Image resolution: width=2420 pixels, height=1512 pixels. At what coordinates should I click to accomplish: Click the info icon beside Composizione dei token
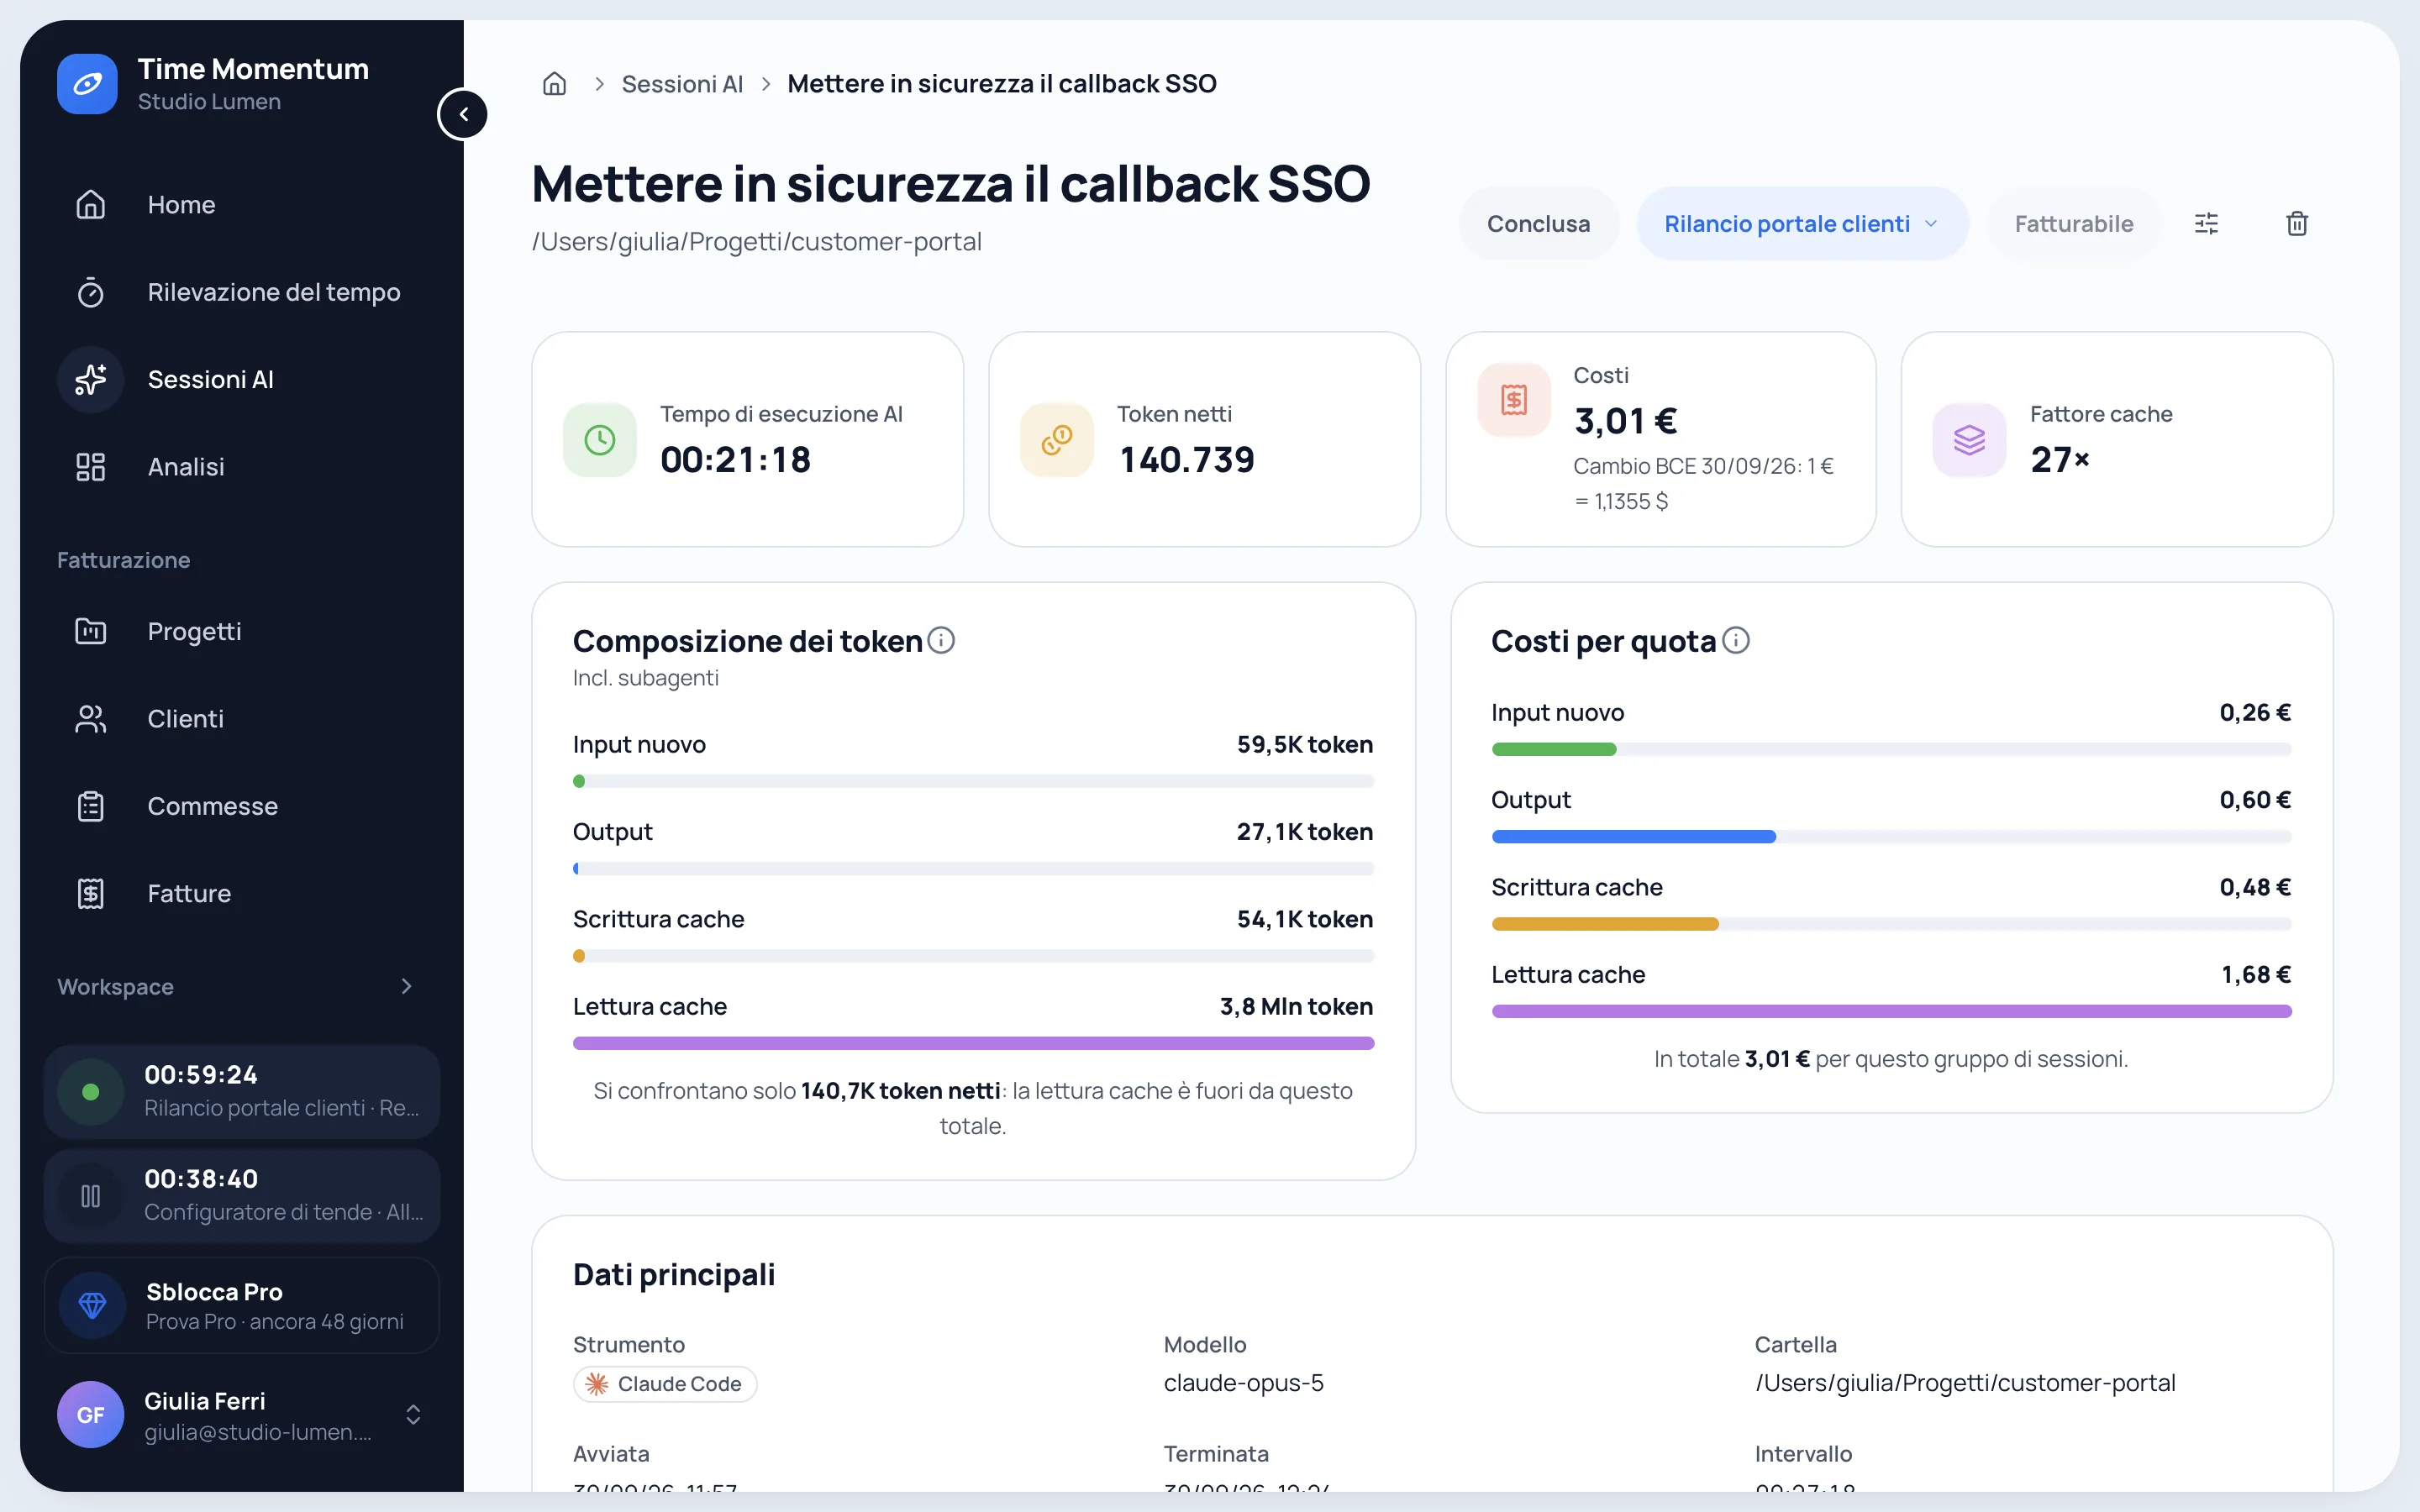941,640
